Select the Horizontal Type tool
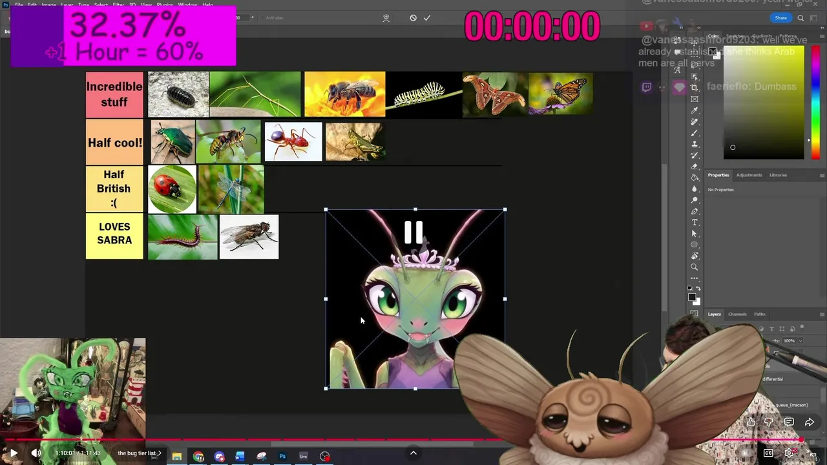The image size is (827, 465). click(695, 222)
